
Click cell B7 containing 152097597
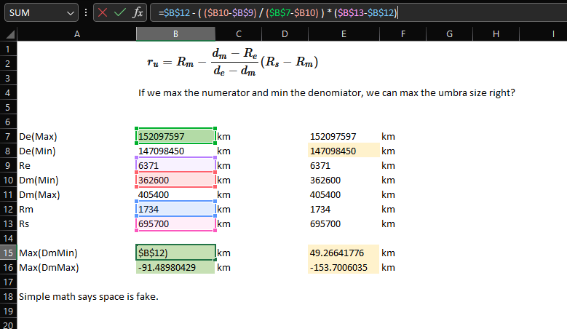point(175,136)
